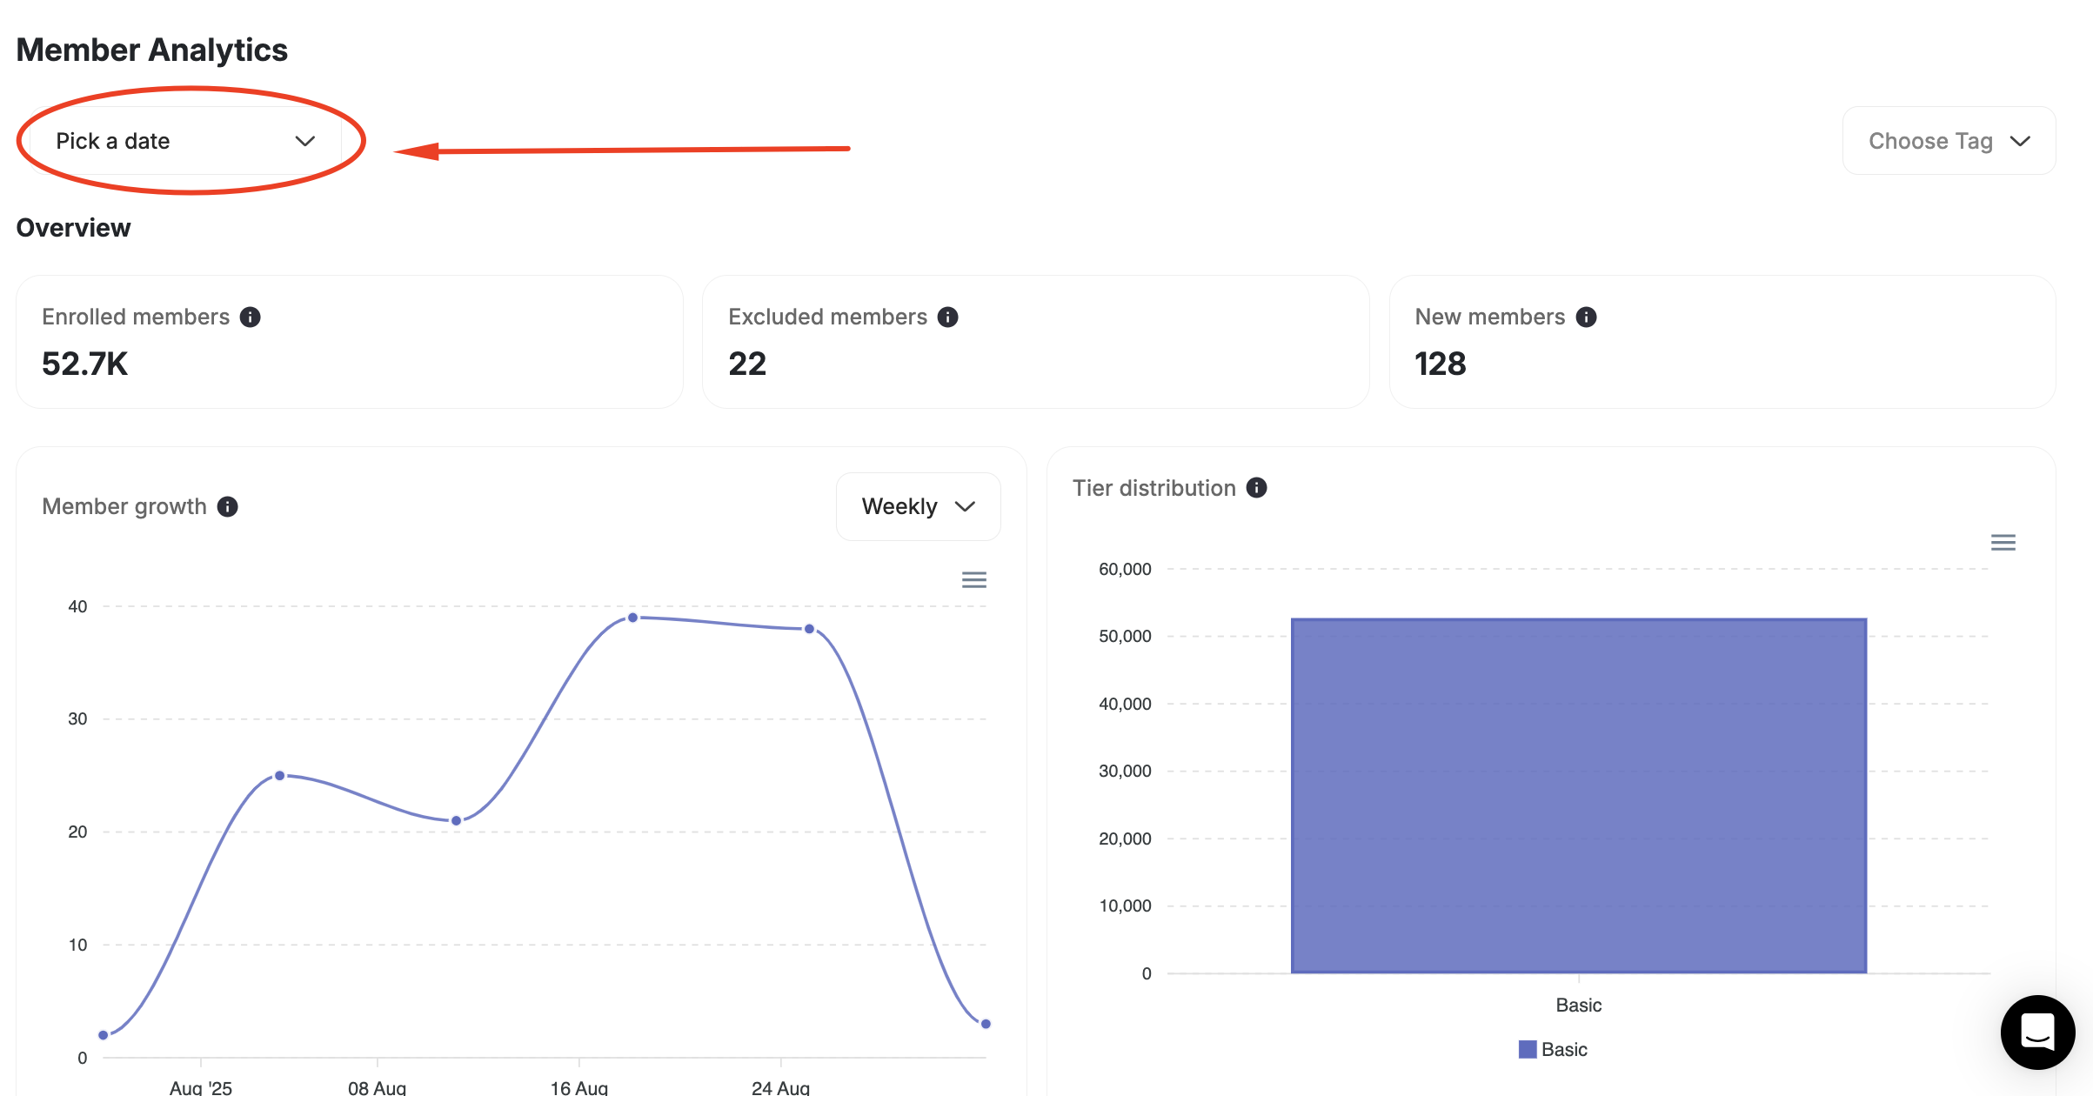Select the peak data point near 16 Aug
This screenshot has height=1096, width=2093.
coord(632,617)
